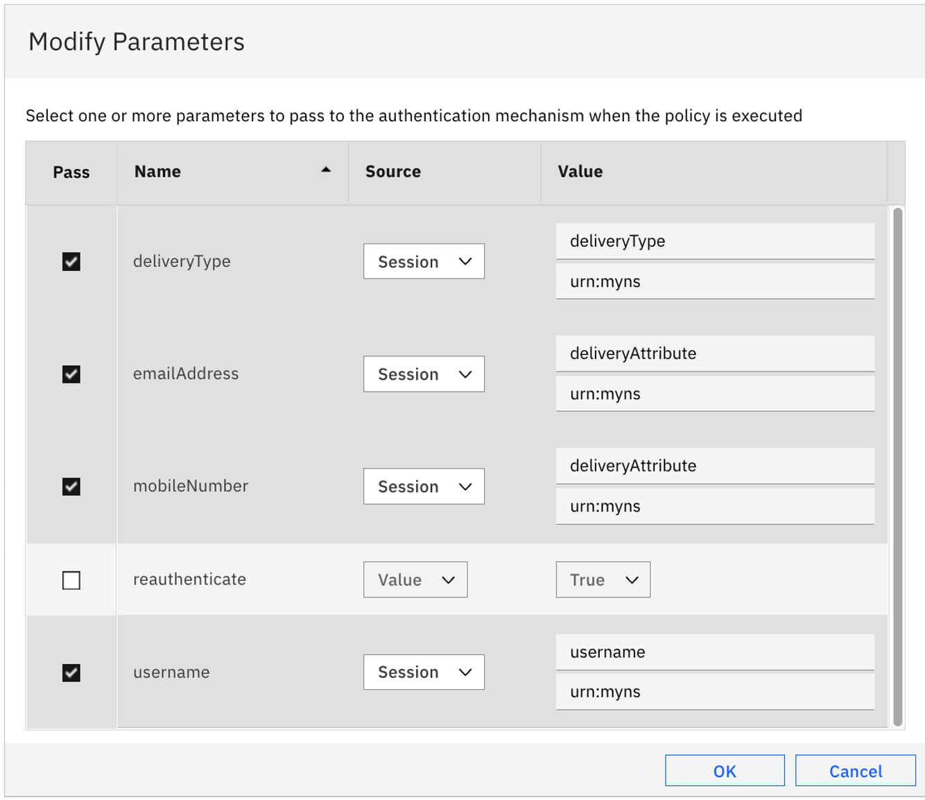Click the username value input field
The image size is (925, 800).
[715, 652]
